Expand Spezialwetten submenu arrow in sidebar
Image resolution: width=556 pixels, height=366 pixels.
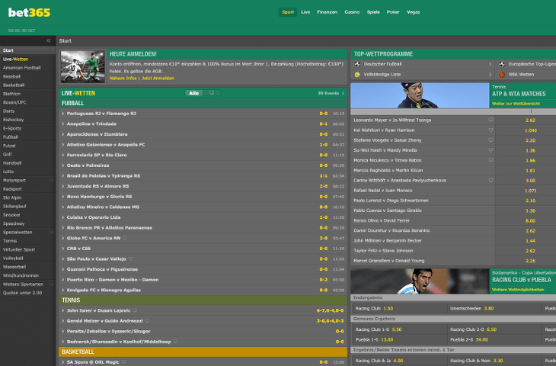pyautogui.click(x=52, y=232)
